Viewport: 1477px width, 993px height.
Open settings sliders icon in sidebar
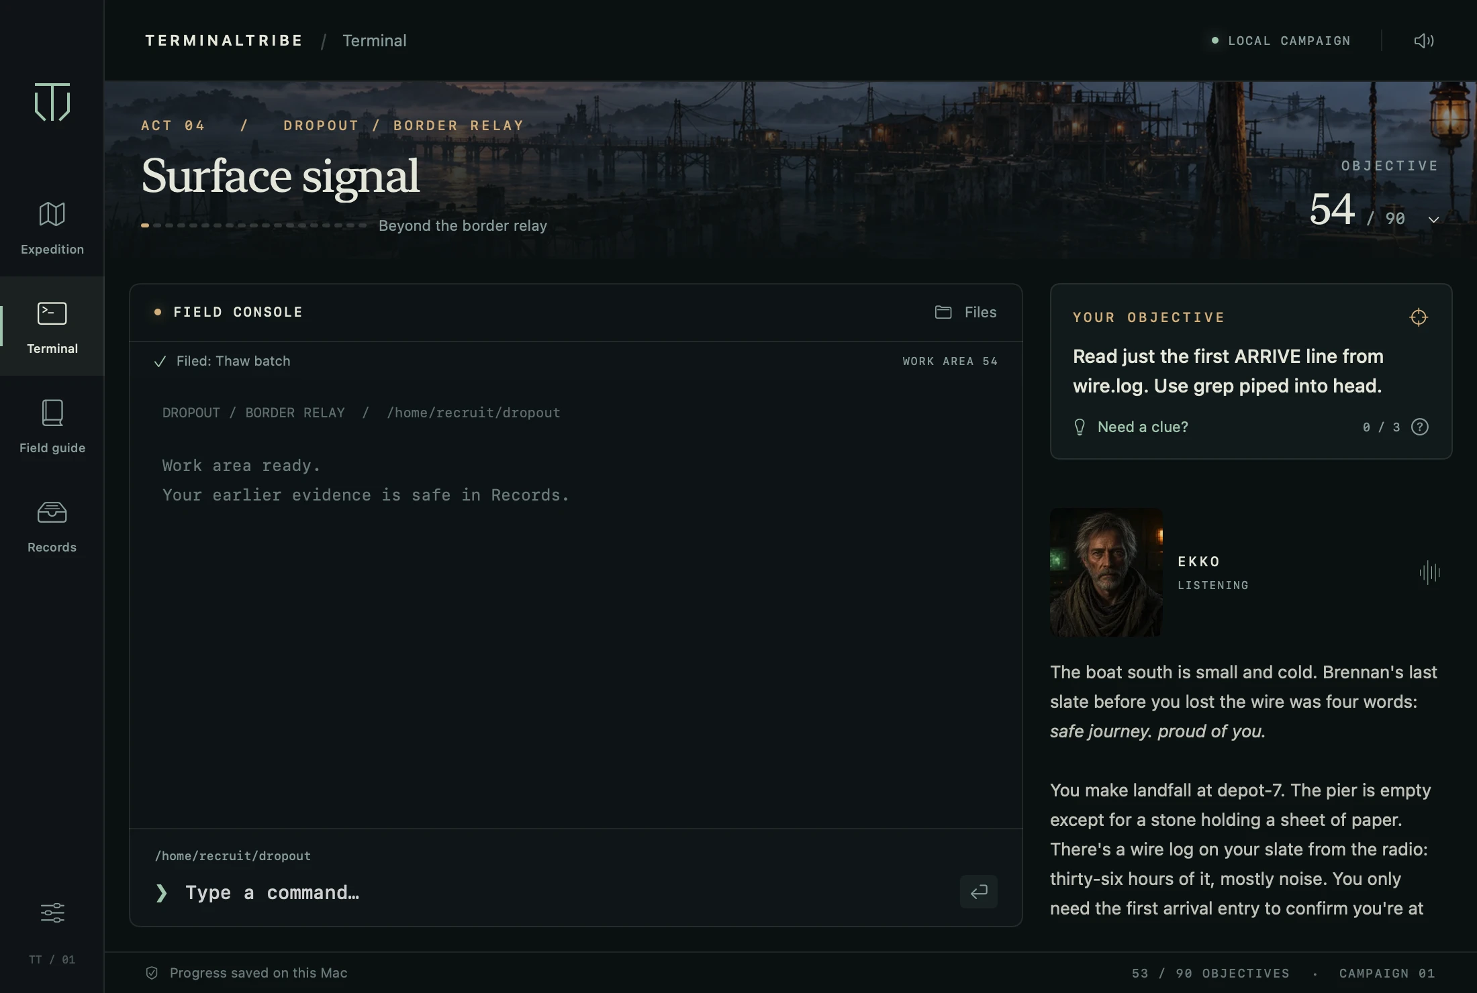coord(52,912)
